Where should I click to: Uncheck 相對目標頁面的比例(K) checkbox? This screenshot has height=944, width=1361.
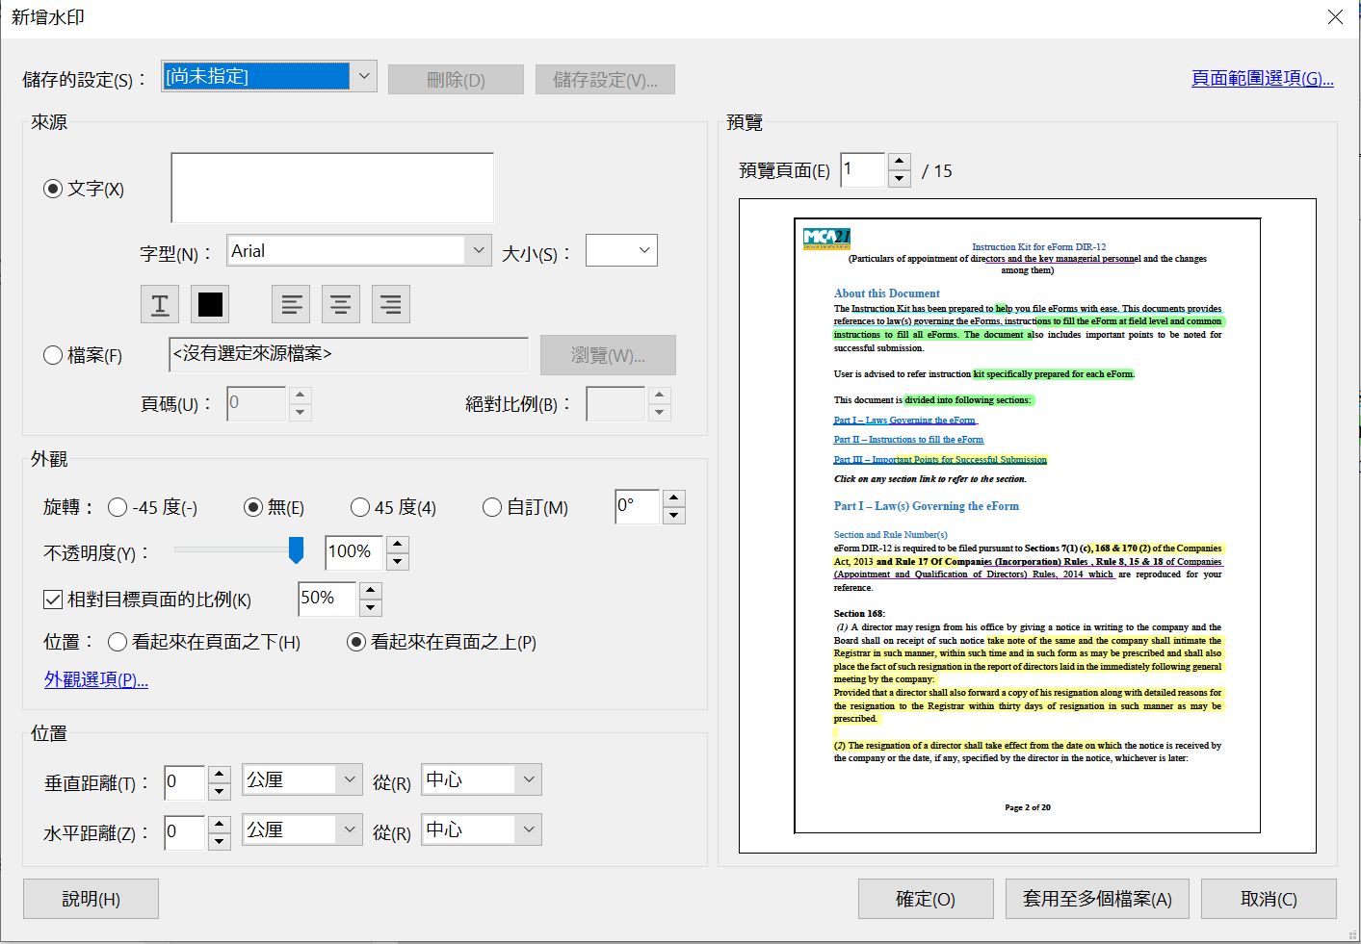(53, 600)
